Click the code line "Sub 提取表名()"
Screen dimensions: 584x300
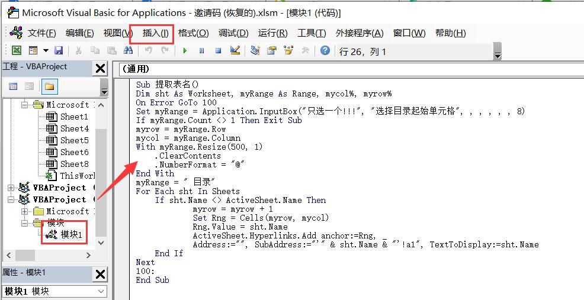168,85
